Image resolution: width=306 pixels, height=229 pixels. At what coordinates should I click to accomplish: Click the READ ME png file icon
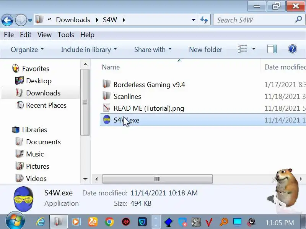point(107,108)
